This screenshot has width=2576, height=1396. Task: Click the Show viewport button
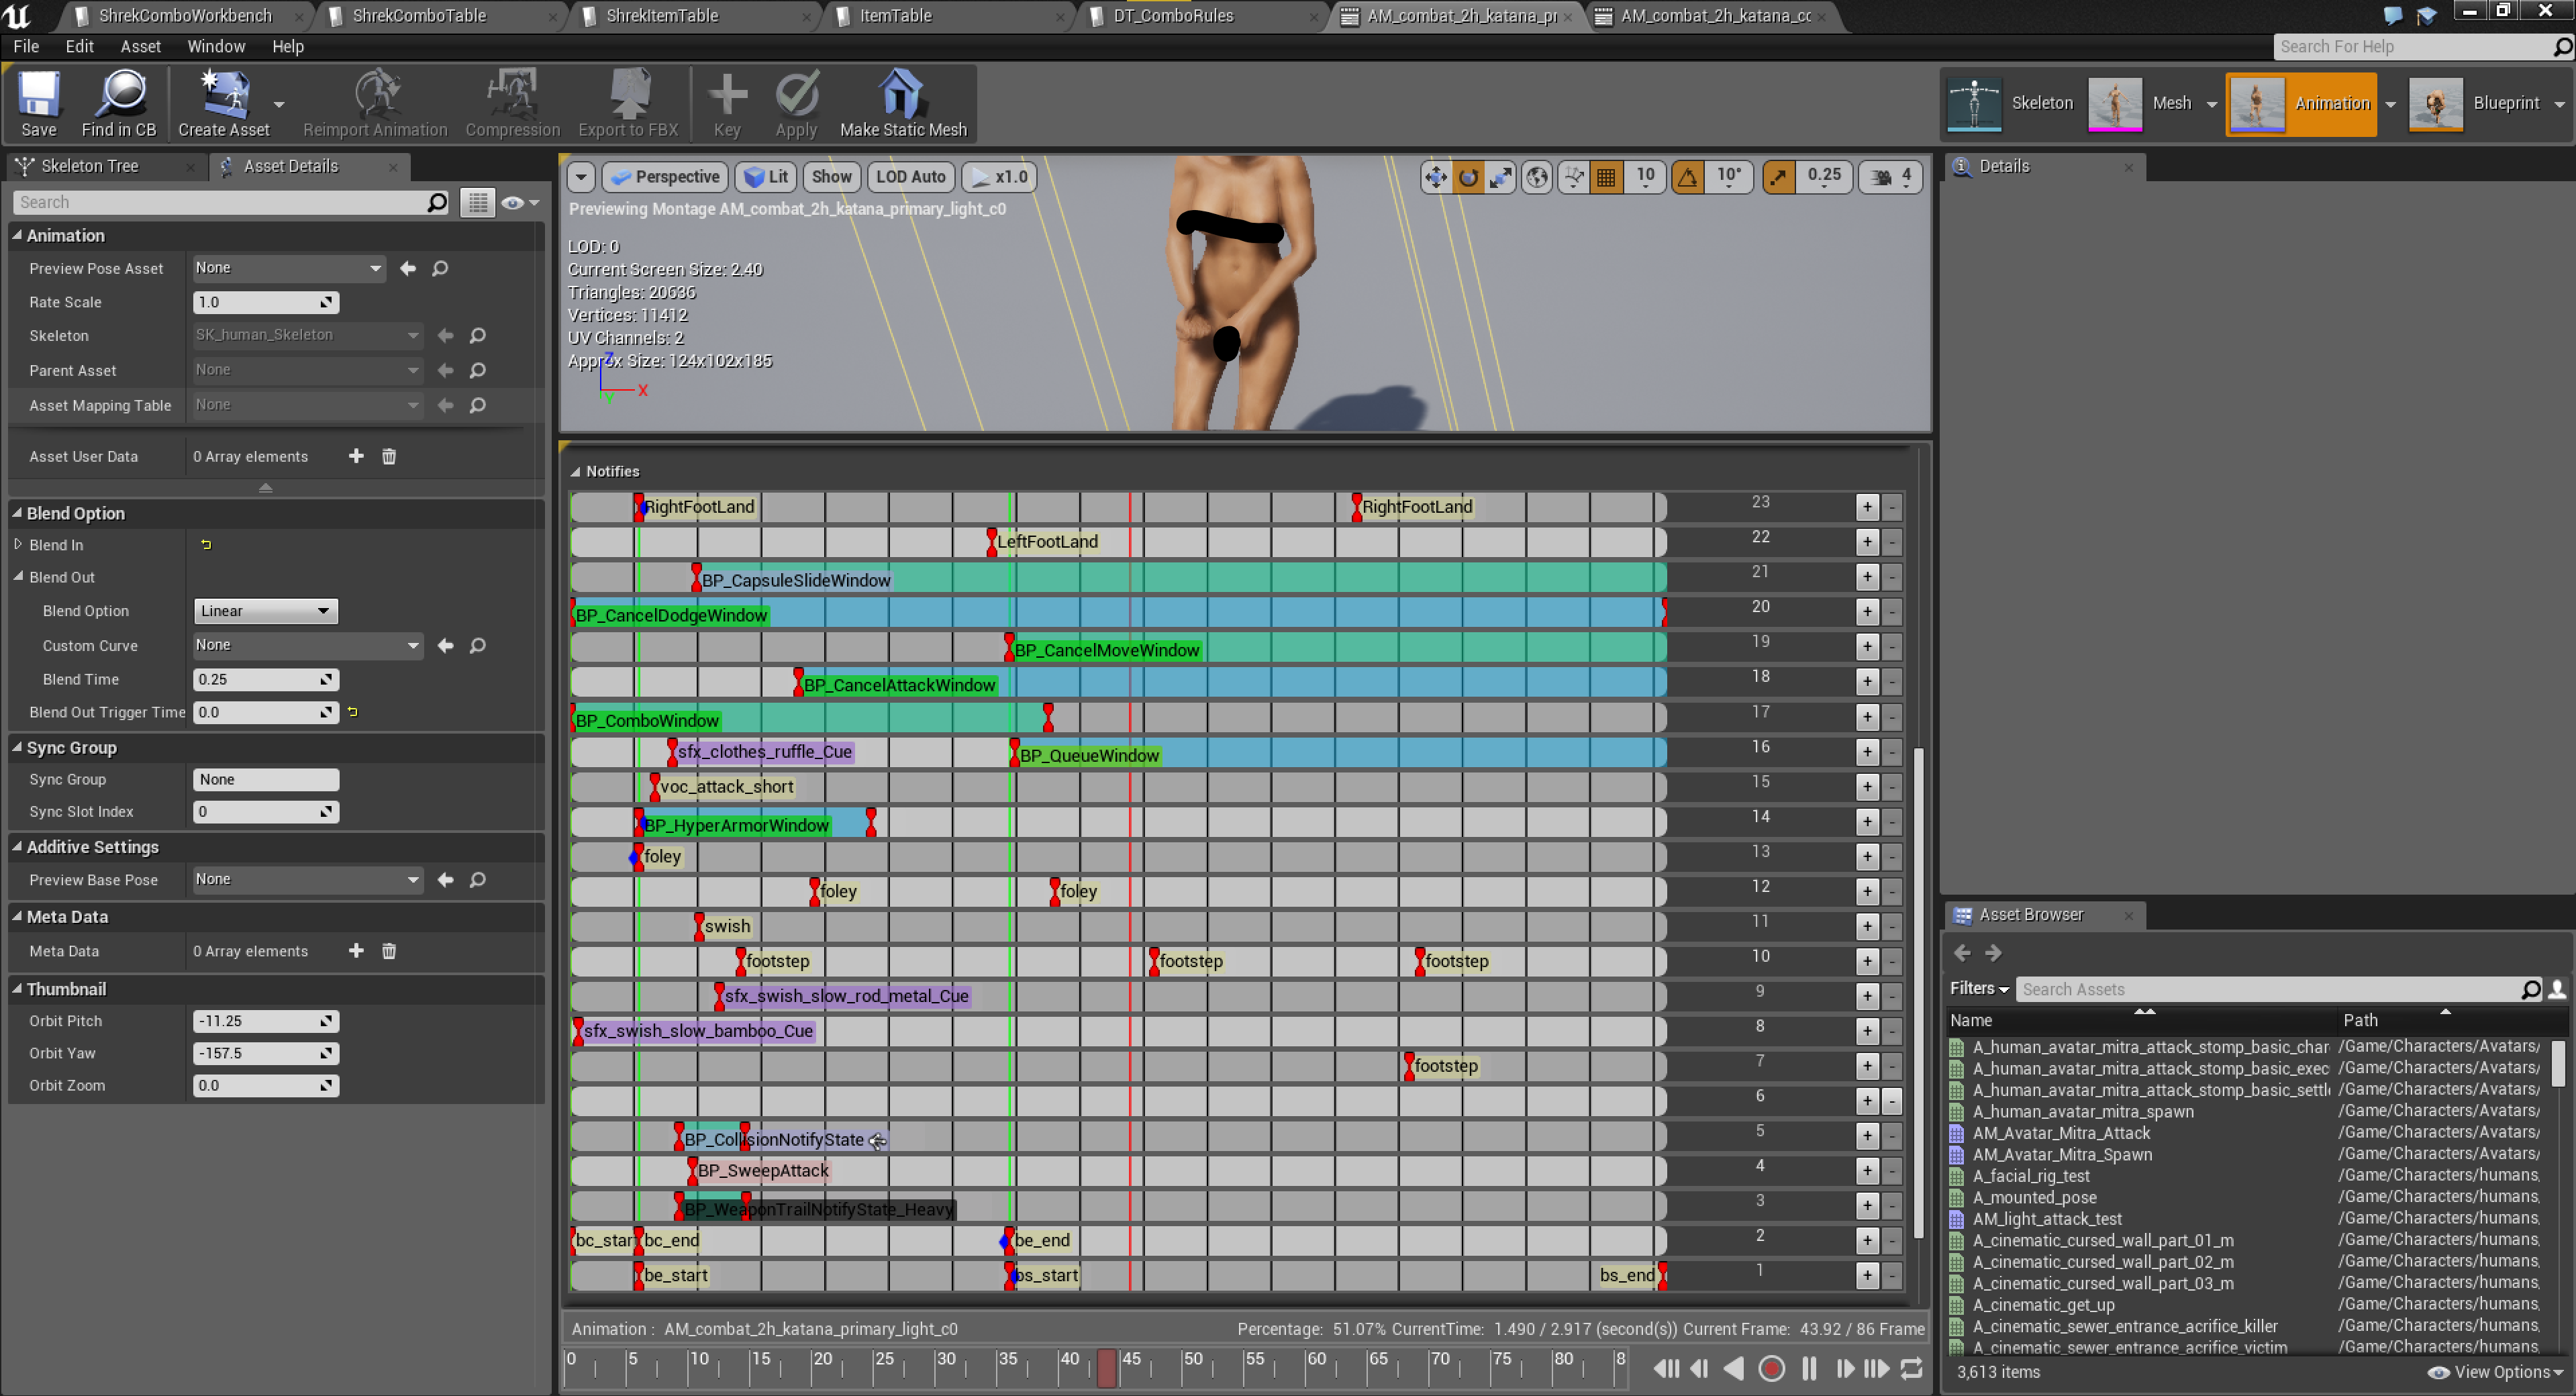click(x=831, y=177)
